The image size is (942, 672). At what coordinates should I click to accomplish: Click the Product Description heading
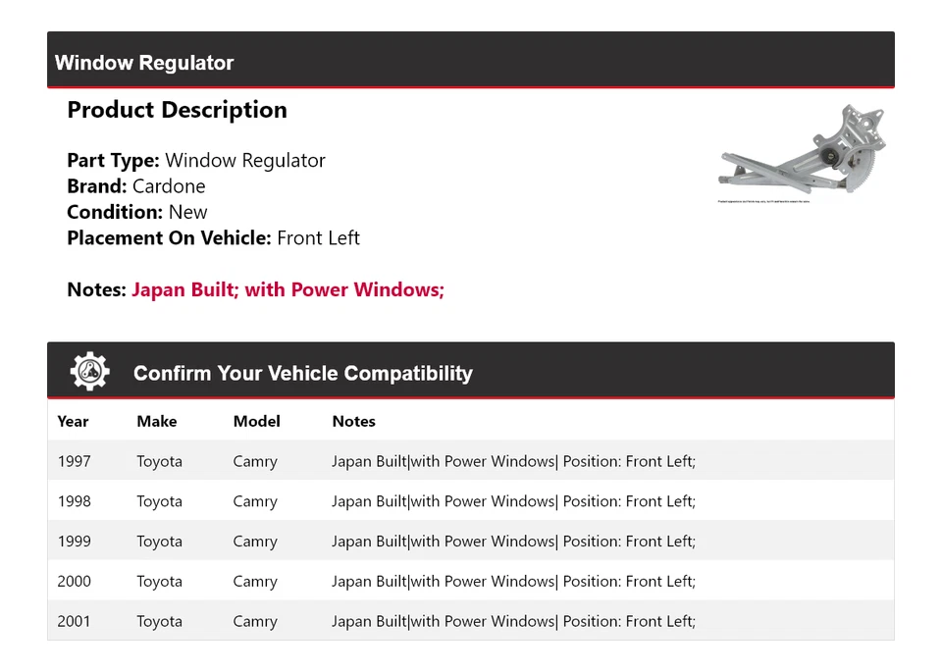(177, 110)
